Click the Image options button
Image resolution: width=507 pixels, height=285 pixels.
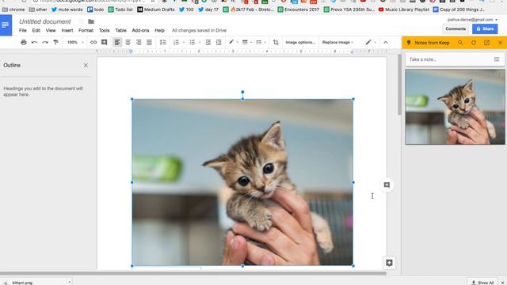tap(300, 42)
